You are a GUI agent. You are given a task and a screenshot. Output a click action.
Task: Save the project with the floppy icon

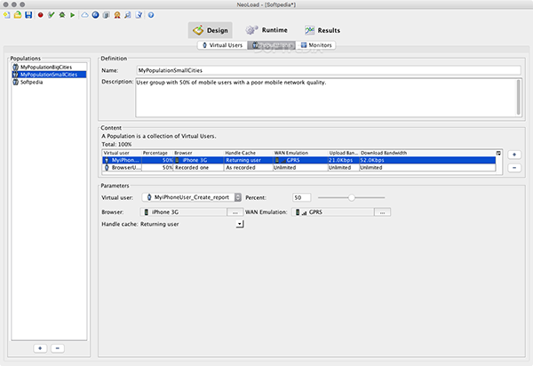28,15
